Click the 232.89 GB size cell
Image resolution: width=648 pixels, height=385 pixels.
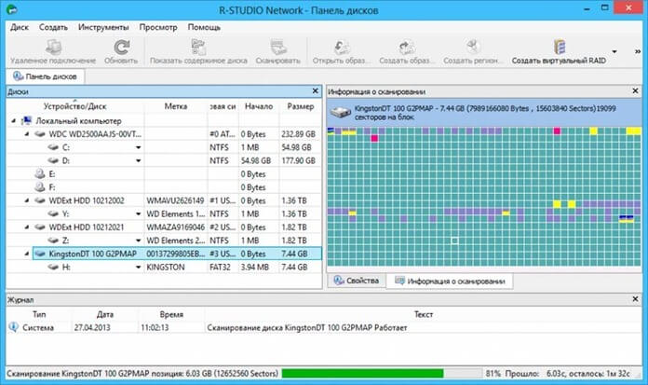pyautogui.click(x=298, y=134)
